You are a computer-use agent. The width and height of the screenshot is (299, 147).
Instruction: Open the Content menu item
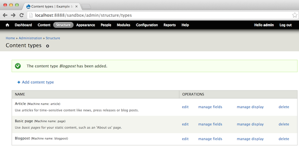coord(44,25)
